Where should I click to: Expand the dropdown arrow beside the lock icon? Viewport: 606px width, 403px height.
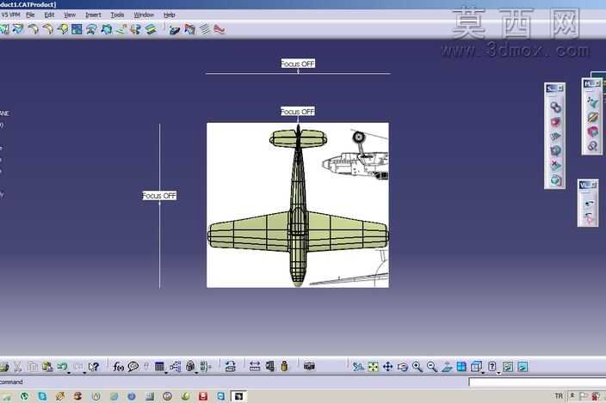tap(196, 373)
